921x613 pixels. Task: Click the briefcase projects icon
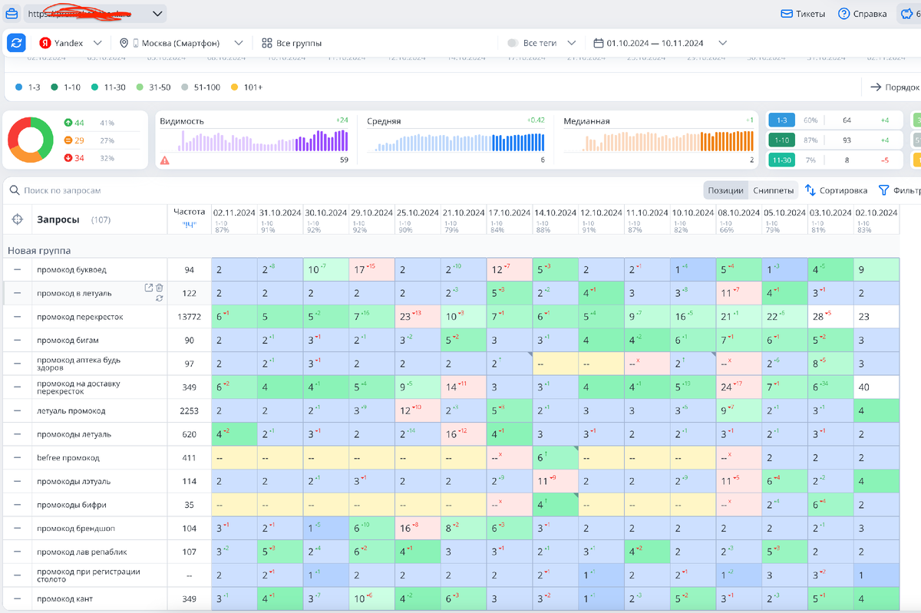(x=12, y=14)
